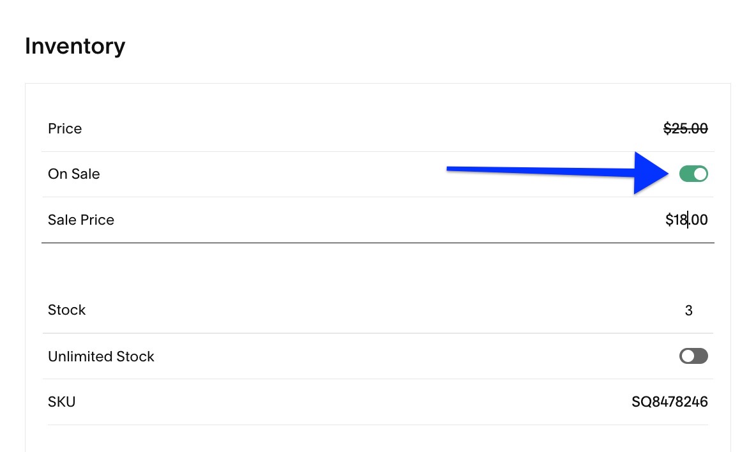Click the Inventory section heading

click(75, 47)
